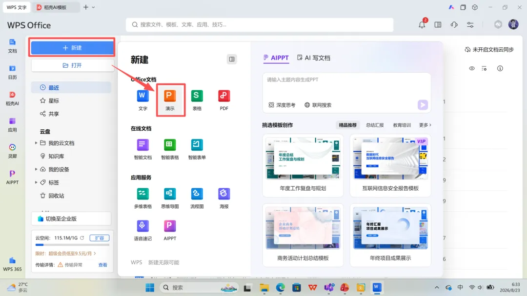Open 智能表格 online sheet
The height and width of the screenshot is (296, 527).
170,149
